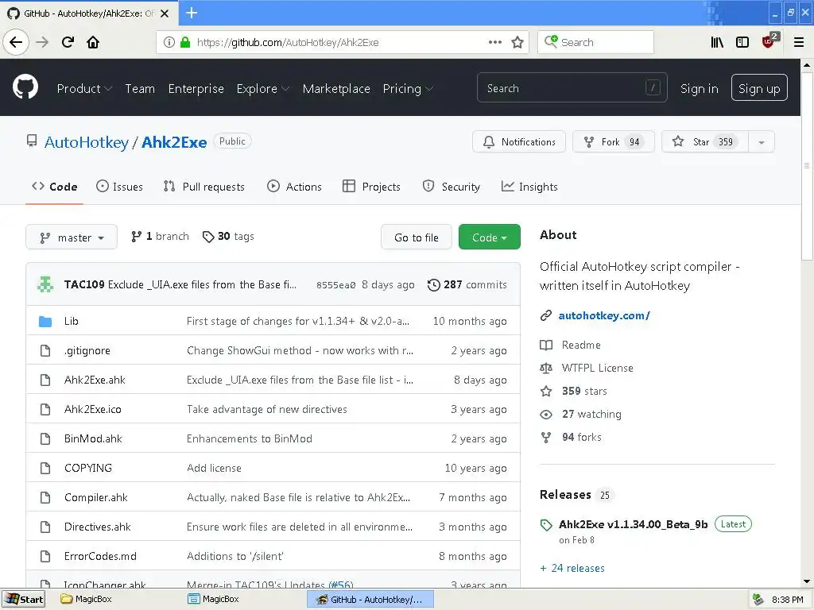Click the Lib folder icon
This screenshot has height=610, width=814.
point(45,322)
